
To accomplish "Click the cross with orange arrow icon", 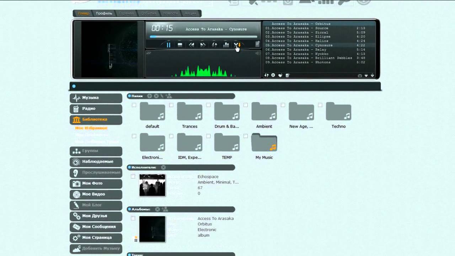I will [x=237, y=45].
